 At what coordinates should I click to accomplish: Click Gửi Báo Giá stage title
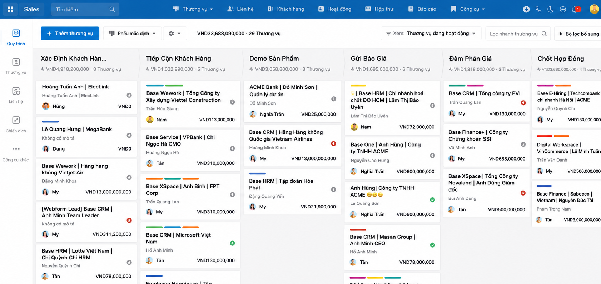[369, 59]
